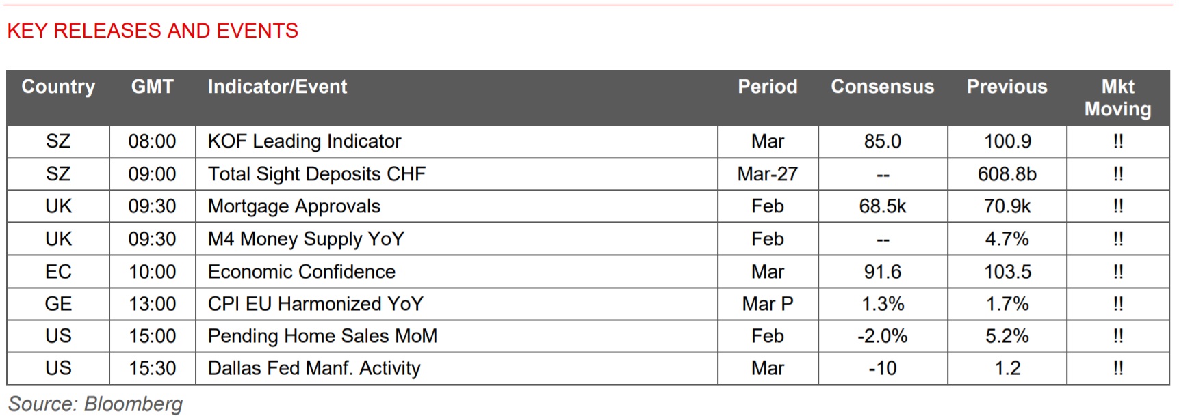Screen dimensions: 1179x420
Task: Click the KEY RELEASES AND EVENTS heading
Action: (x=153, y=31)
